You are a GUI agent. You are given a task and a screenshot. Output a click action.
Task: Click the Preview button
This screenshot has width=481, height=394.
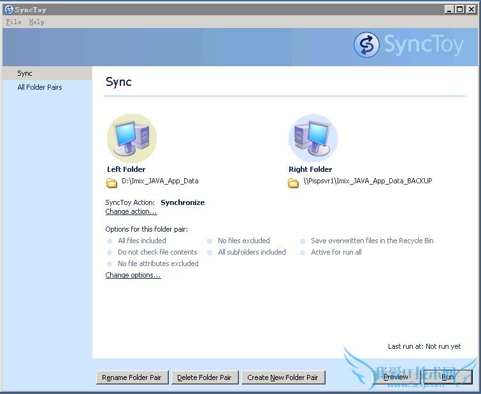(x=396, y=377)
